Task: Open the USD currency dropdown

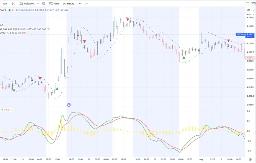Action: click(x=250, y=10)
